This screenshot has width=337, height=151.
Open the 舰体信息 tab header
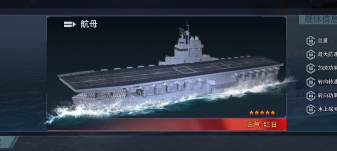coord(318,20)
